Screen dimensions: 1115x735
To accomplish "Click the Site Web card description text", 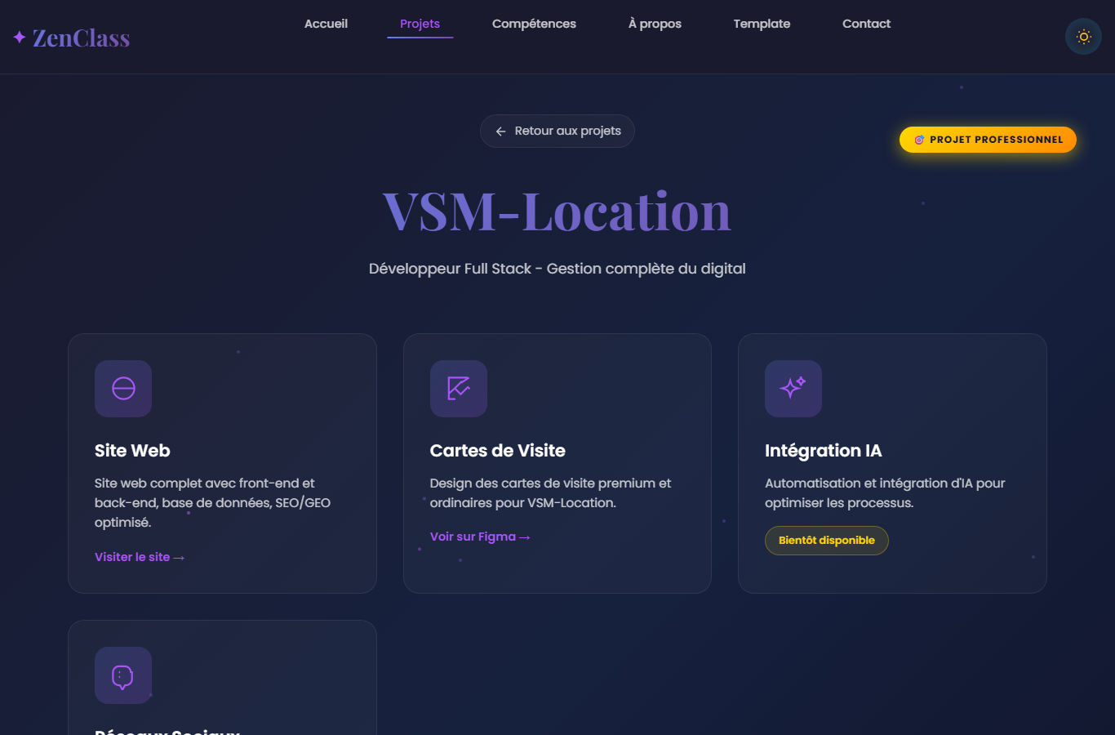I will (213, 503).
